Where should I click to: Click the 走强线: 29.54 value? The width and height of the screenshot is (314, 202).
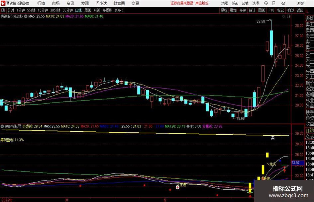[32, 126]
